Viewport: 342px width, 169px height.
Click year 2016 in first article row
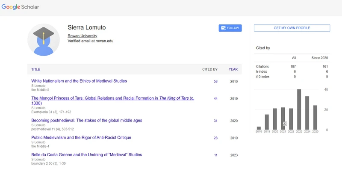click(234, 81)
